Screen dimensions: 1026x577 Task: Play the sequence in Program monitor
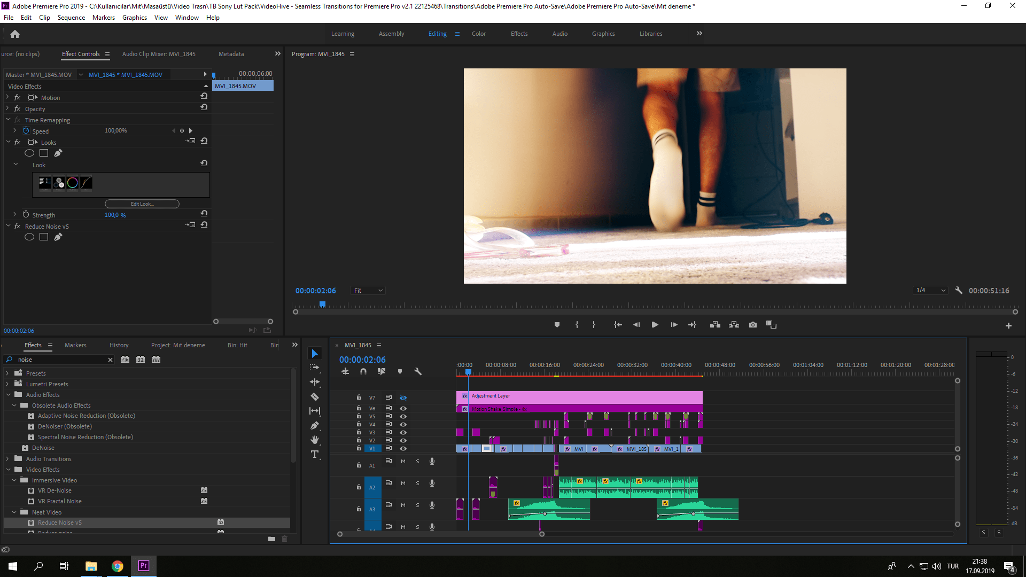655,325
